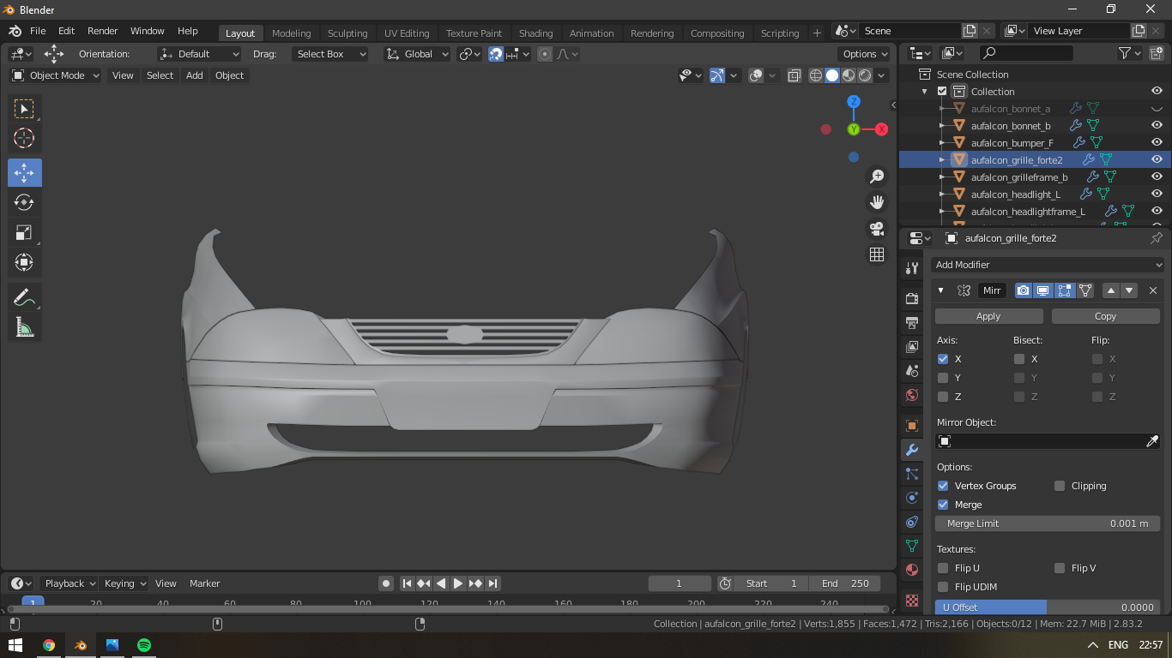Open the Render menu
The image size is (1172, 658).
[x=102, y=31]
